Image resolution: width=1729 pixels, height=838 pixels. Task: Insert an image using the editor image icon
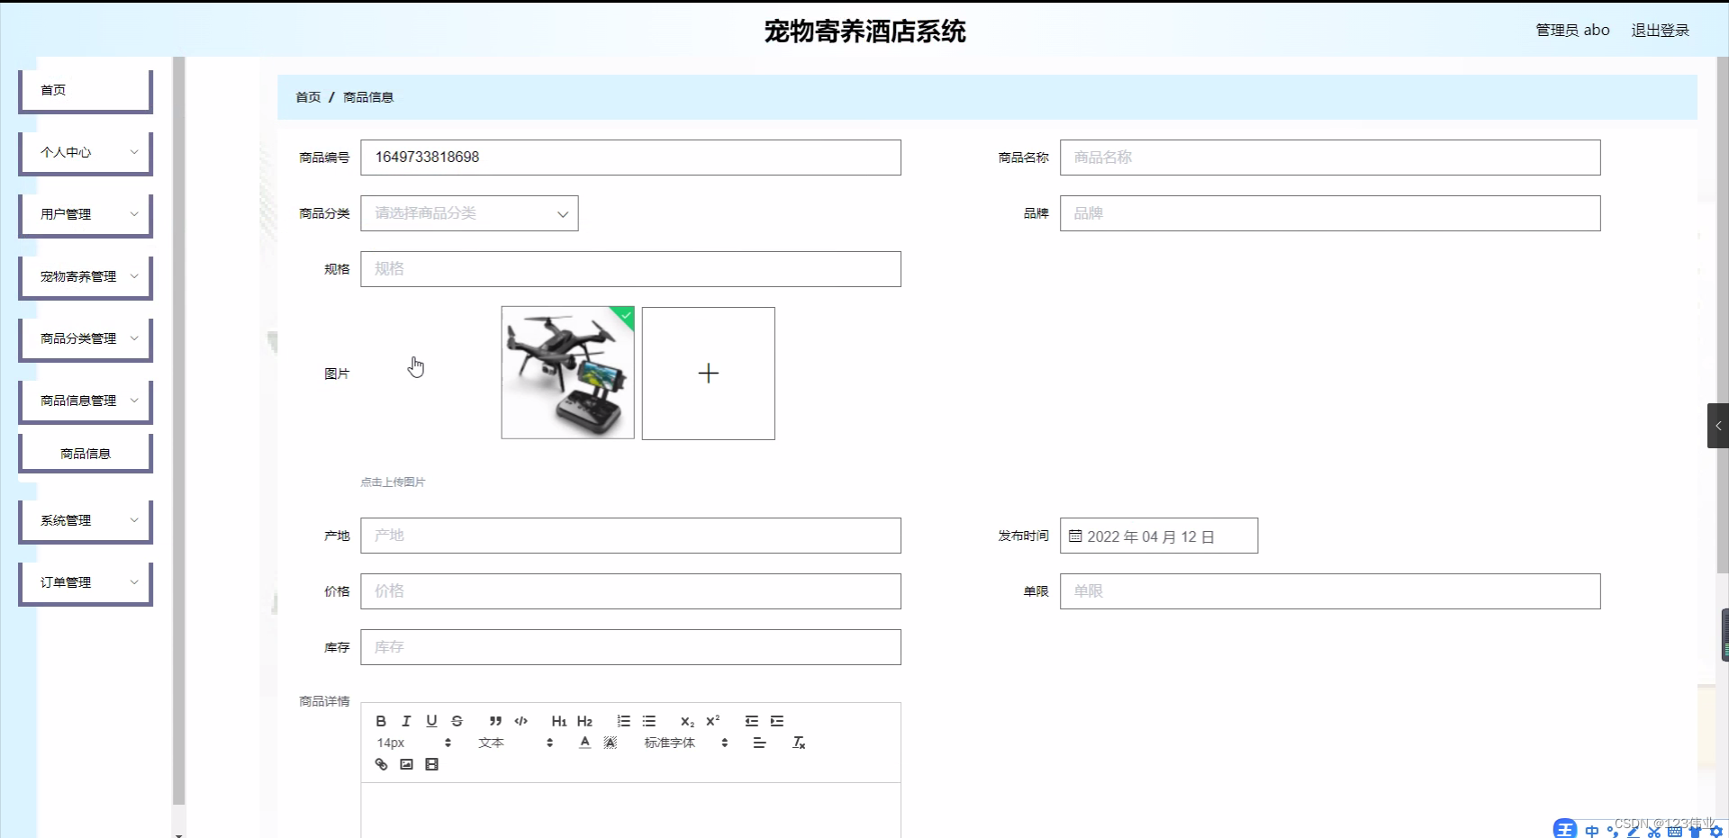tap(406, 764)
